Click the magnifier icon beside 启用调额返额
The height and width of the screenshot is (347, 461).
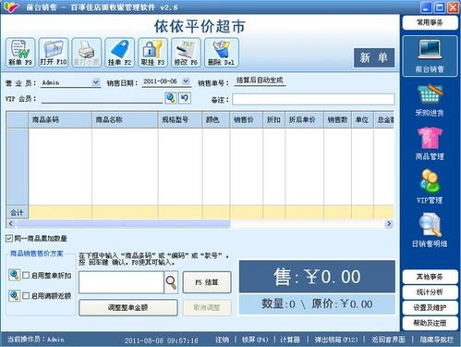tap(14, 295)
